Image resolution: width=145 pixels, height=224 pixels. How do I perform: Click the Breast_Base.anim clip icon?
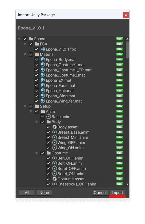click(x=55, y=132)
